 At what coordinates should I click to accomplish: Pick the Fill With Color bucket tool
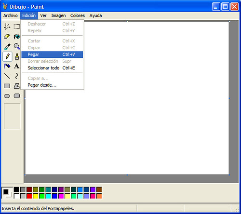pyautogui.click(x=17, y=37)
